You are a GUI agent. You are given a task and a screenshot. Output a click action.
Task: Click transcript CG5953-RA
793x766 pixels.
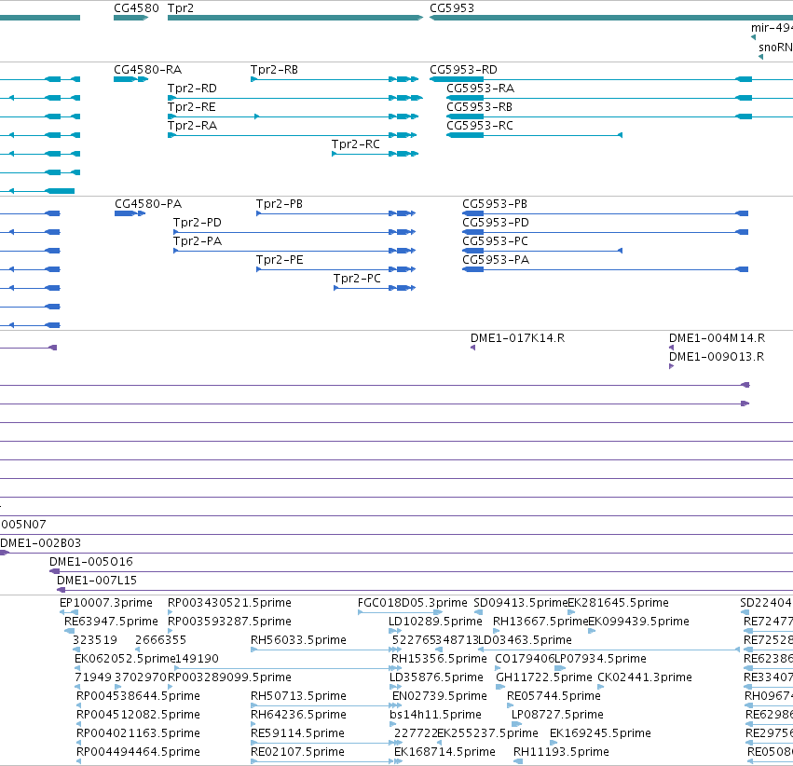(481, 89)
